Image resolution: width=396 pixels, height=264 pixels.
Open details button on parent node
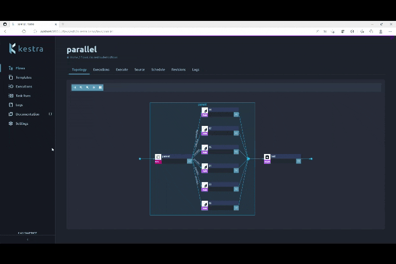(189, 161)
